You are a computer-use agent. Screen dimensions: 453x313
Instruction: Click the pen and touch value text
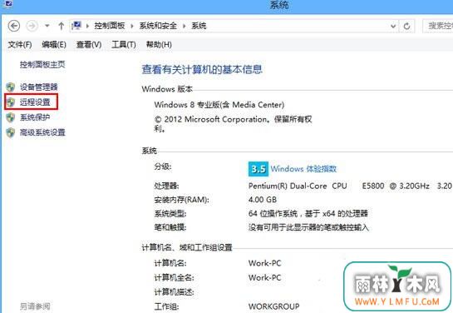tap(308, 227)
